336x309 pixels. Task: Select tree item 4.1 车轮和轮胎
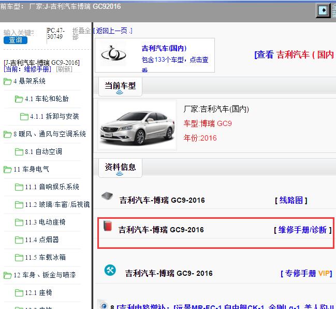pyautogui.click(x=47, y=99)
